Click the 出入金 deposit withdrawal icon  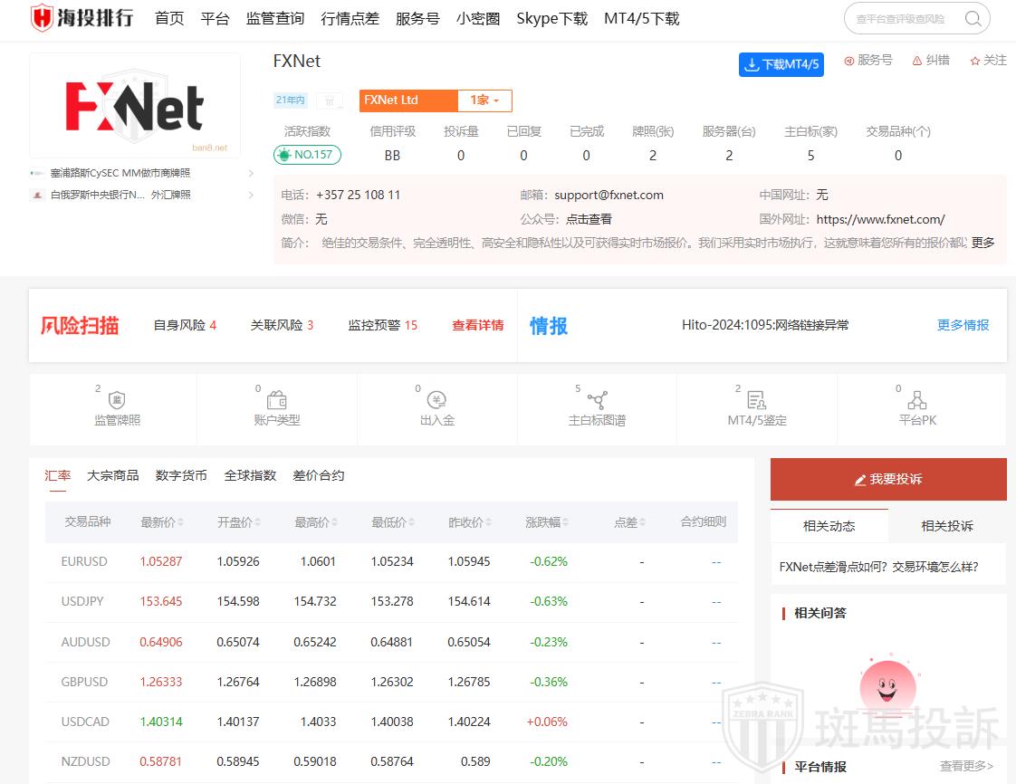point(436,400)
